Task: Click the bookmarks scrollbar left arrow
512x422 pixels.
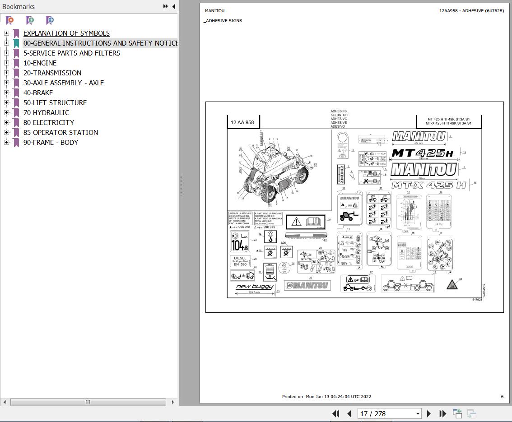Action: pyautogui.click(x=5, y=402)
